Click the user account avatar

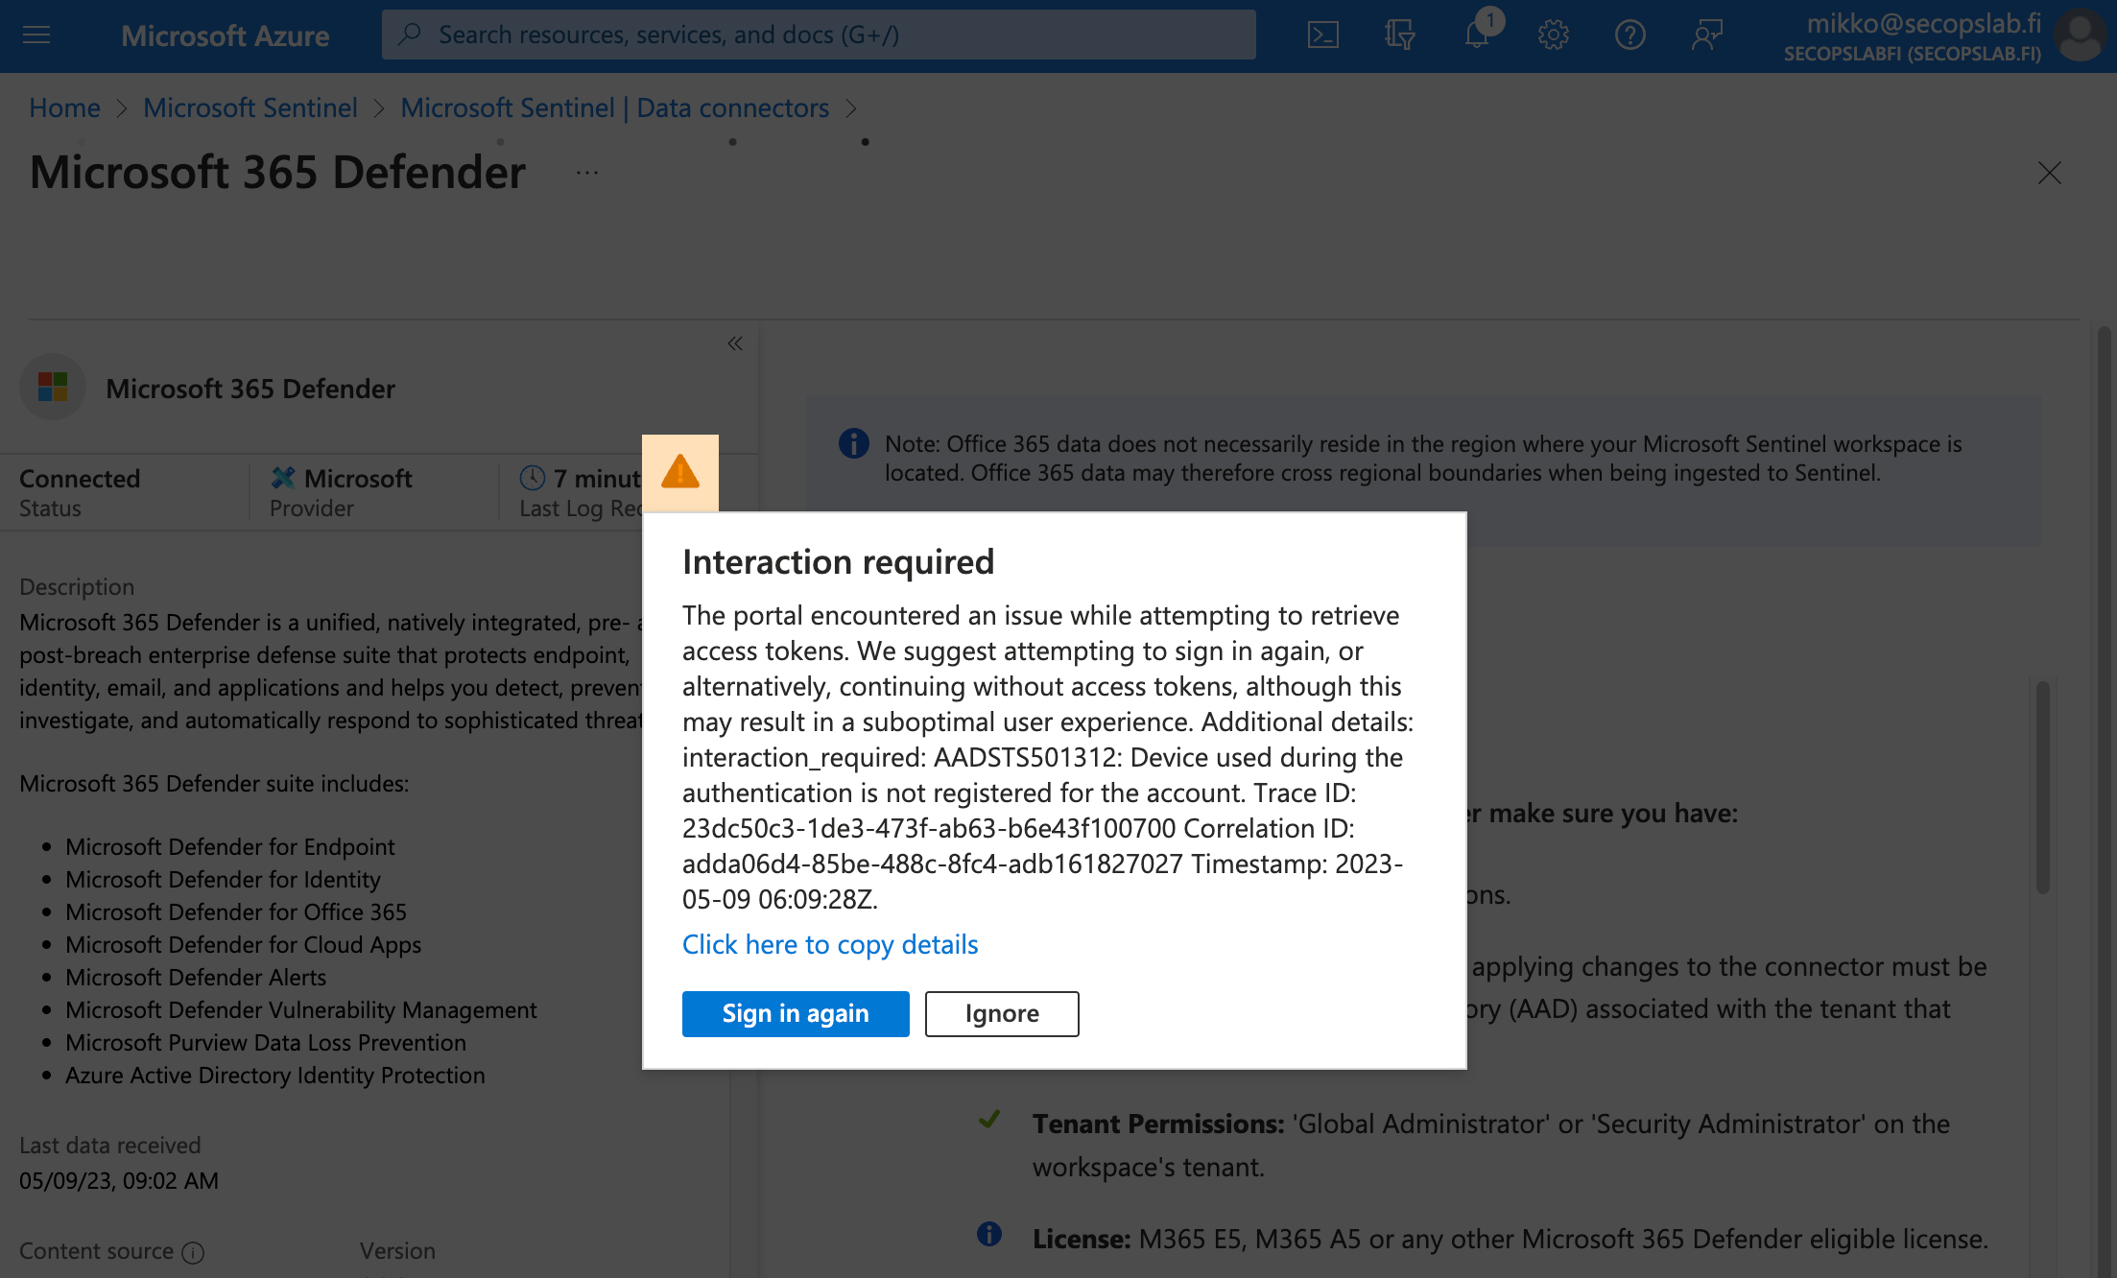2079,35
